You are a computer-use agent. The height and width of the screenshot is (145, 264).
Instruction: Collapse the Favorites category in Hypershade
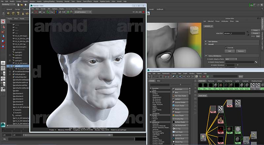(x=151, y=88)
